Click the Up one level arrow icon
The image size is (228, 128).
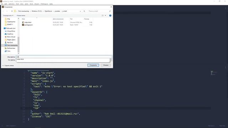12,11
